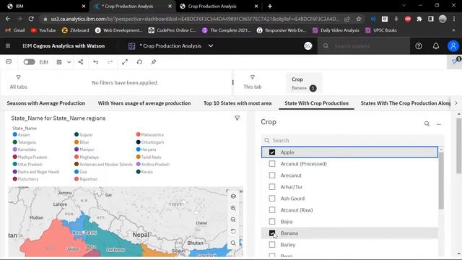Open the browser tab search dropdown arrow
This screenshot has width=462, height=260.
pyautogui.click(x=404, y=6)
